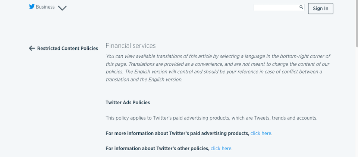This screenshot has width=358, height=157.
Task: Click the Financial services page heading
Action: [131, 46]
